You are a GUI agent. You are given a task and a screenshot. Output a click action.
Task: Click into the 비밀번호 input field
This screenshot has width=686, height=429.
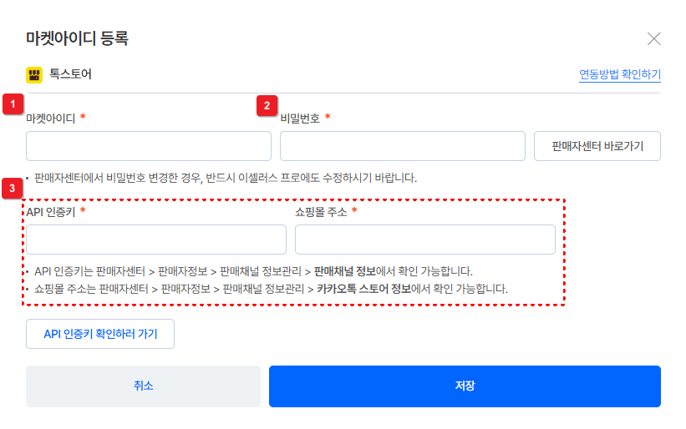coord(402,145)
